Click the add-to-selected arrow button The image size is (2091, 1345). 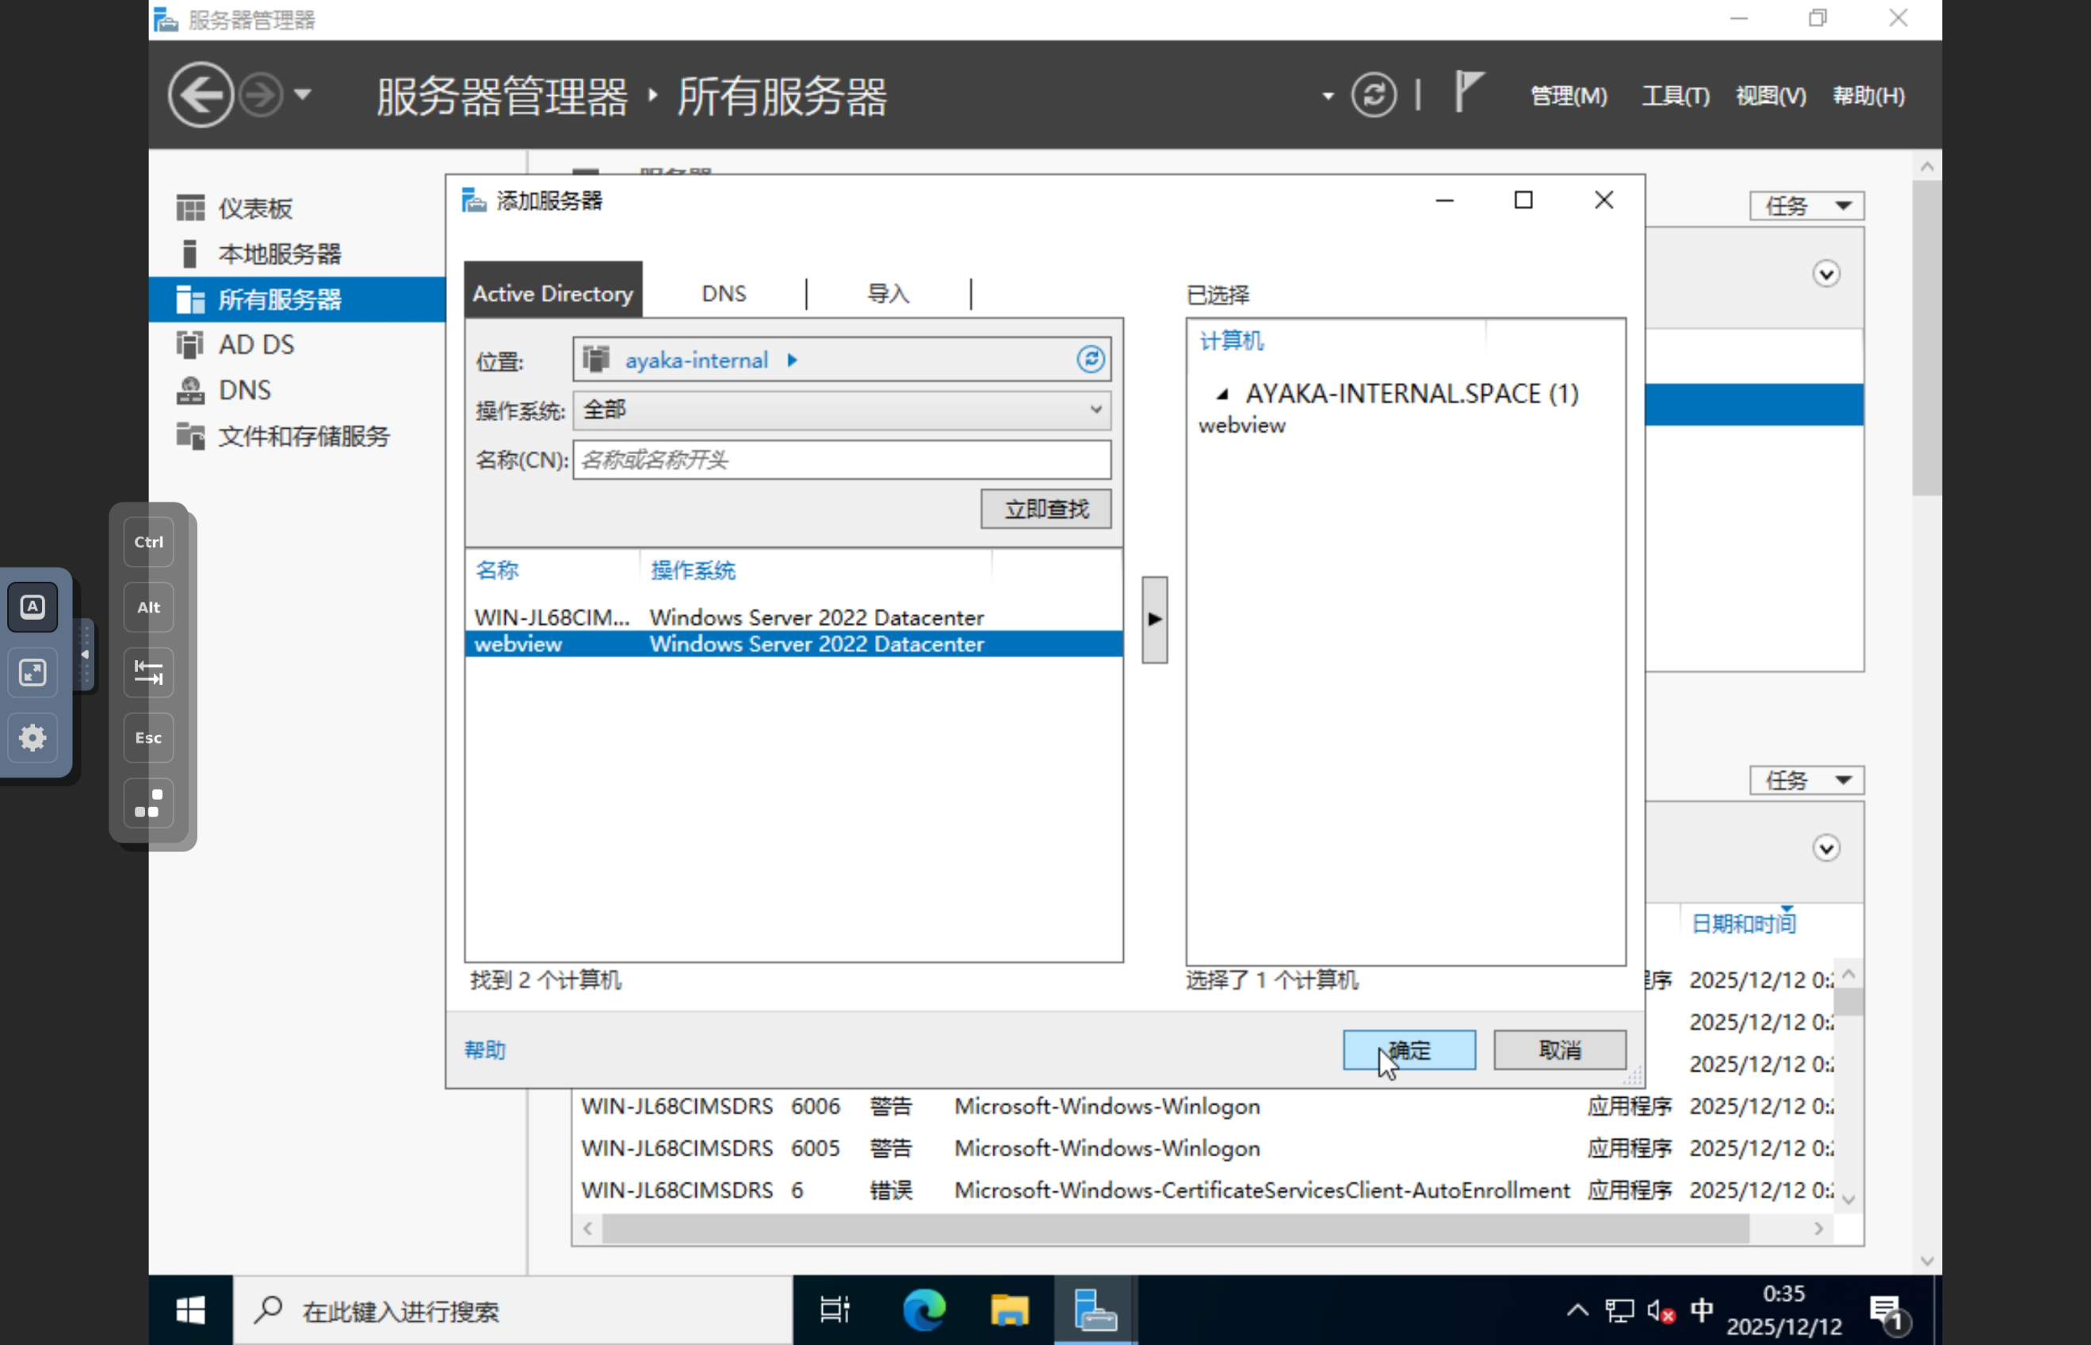click(x=1154, y=619)
